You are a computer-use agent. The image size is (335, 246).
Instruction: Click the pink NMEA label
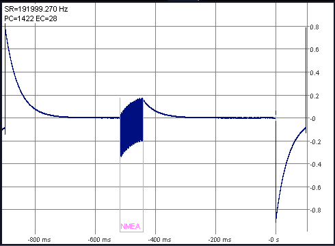131,226
